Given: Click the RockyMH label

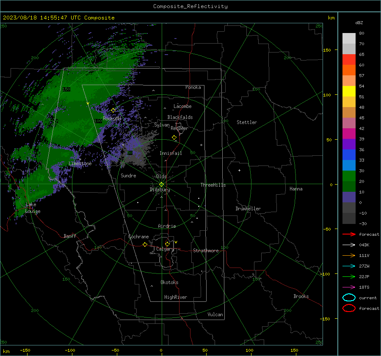Looking at the screenshot, I should (112, 119).
